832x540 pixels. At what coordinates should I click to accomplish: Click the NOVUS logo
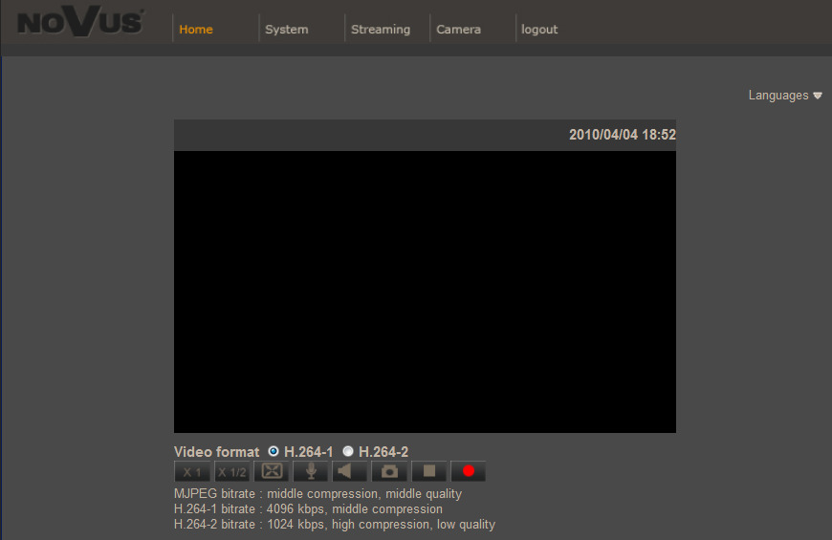click(80, 21)
